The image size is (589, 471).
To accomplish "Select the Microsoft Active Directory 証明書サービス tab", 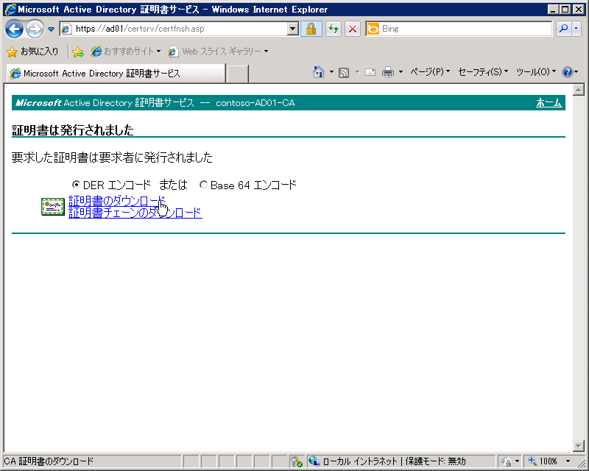I will (x=116, y=74).
